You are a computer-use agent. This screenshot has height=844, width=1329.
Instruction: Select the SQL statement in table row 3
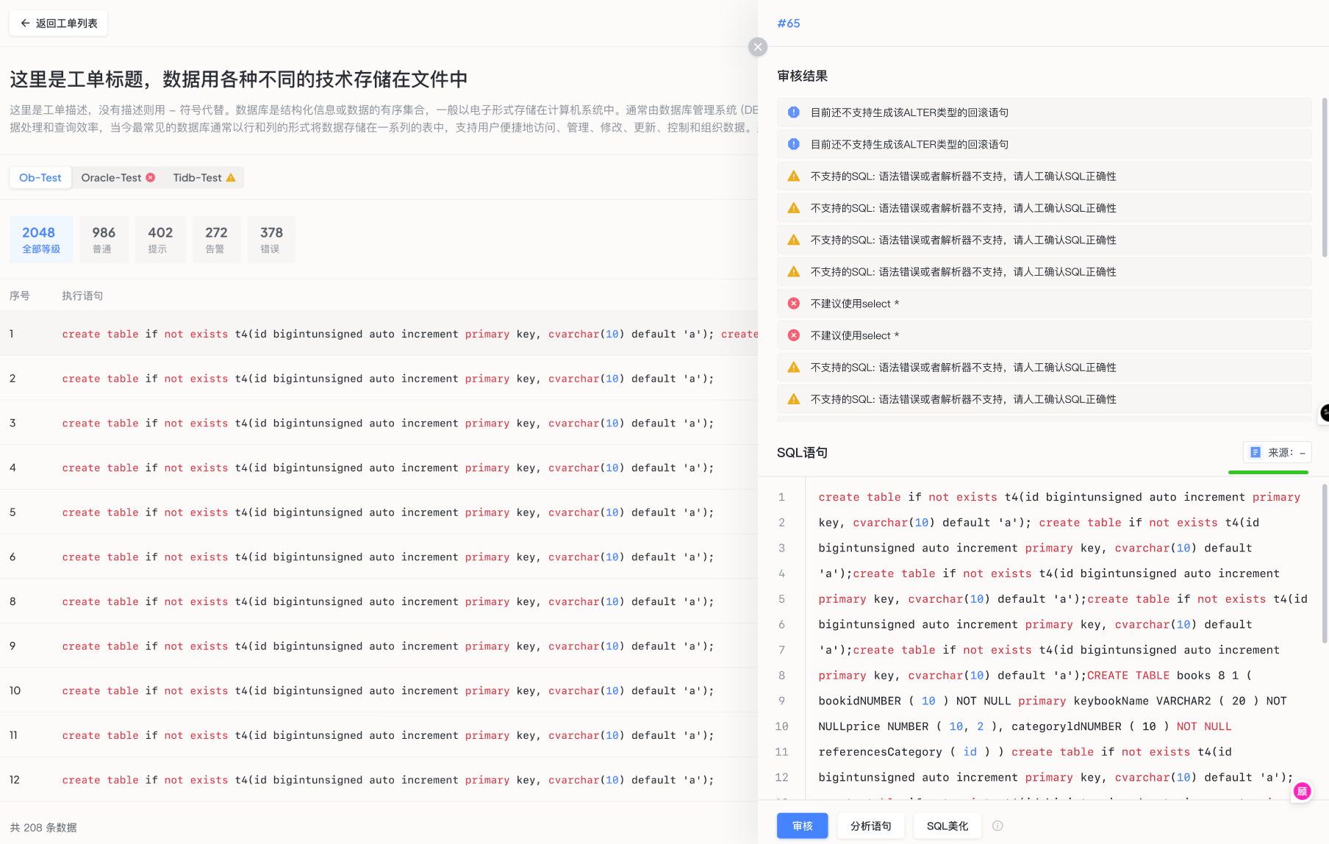387,423
